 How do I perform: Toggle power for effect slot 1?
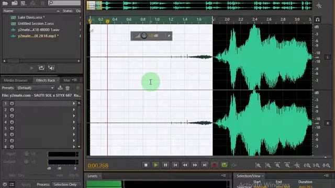(12, 103)
